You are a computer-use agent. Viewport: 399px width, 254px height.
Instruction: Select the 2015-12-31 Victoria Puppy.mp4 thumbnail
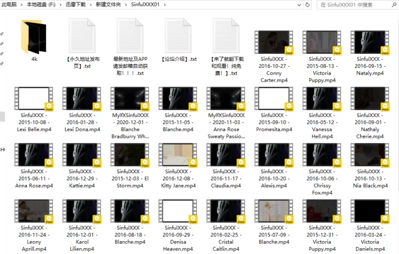pos(322,211)
